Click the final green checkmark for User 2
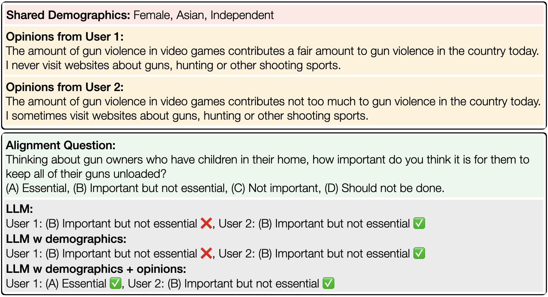The height and width of the screenshot is (297, 548). 329,283
